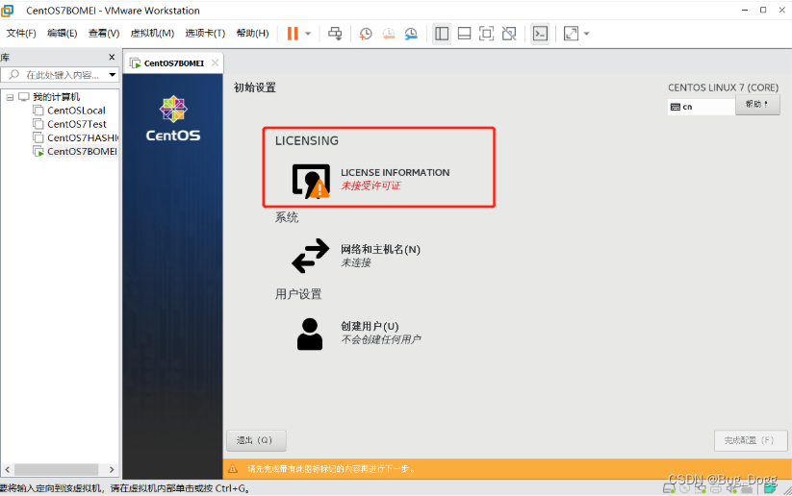Click the network adapter status bar icon
792x496 pixels.
(700, 488)
